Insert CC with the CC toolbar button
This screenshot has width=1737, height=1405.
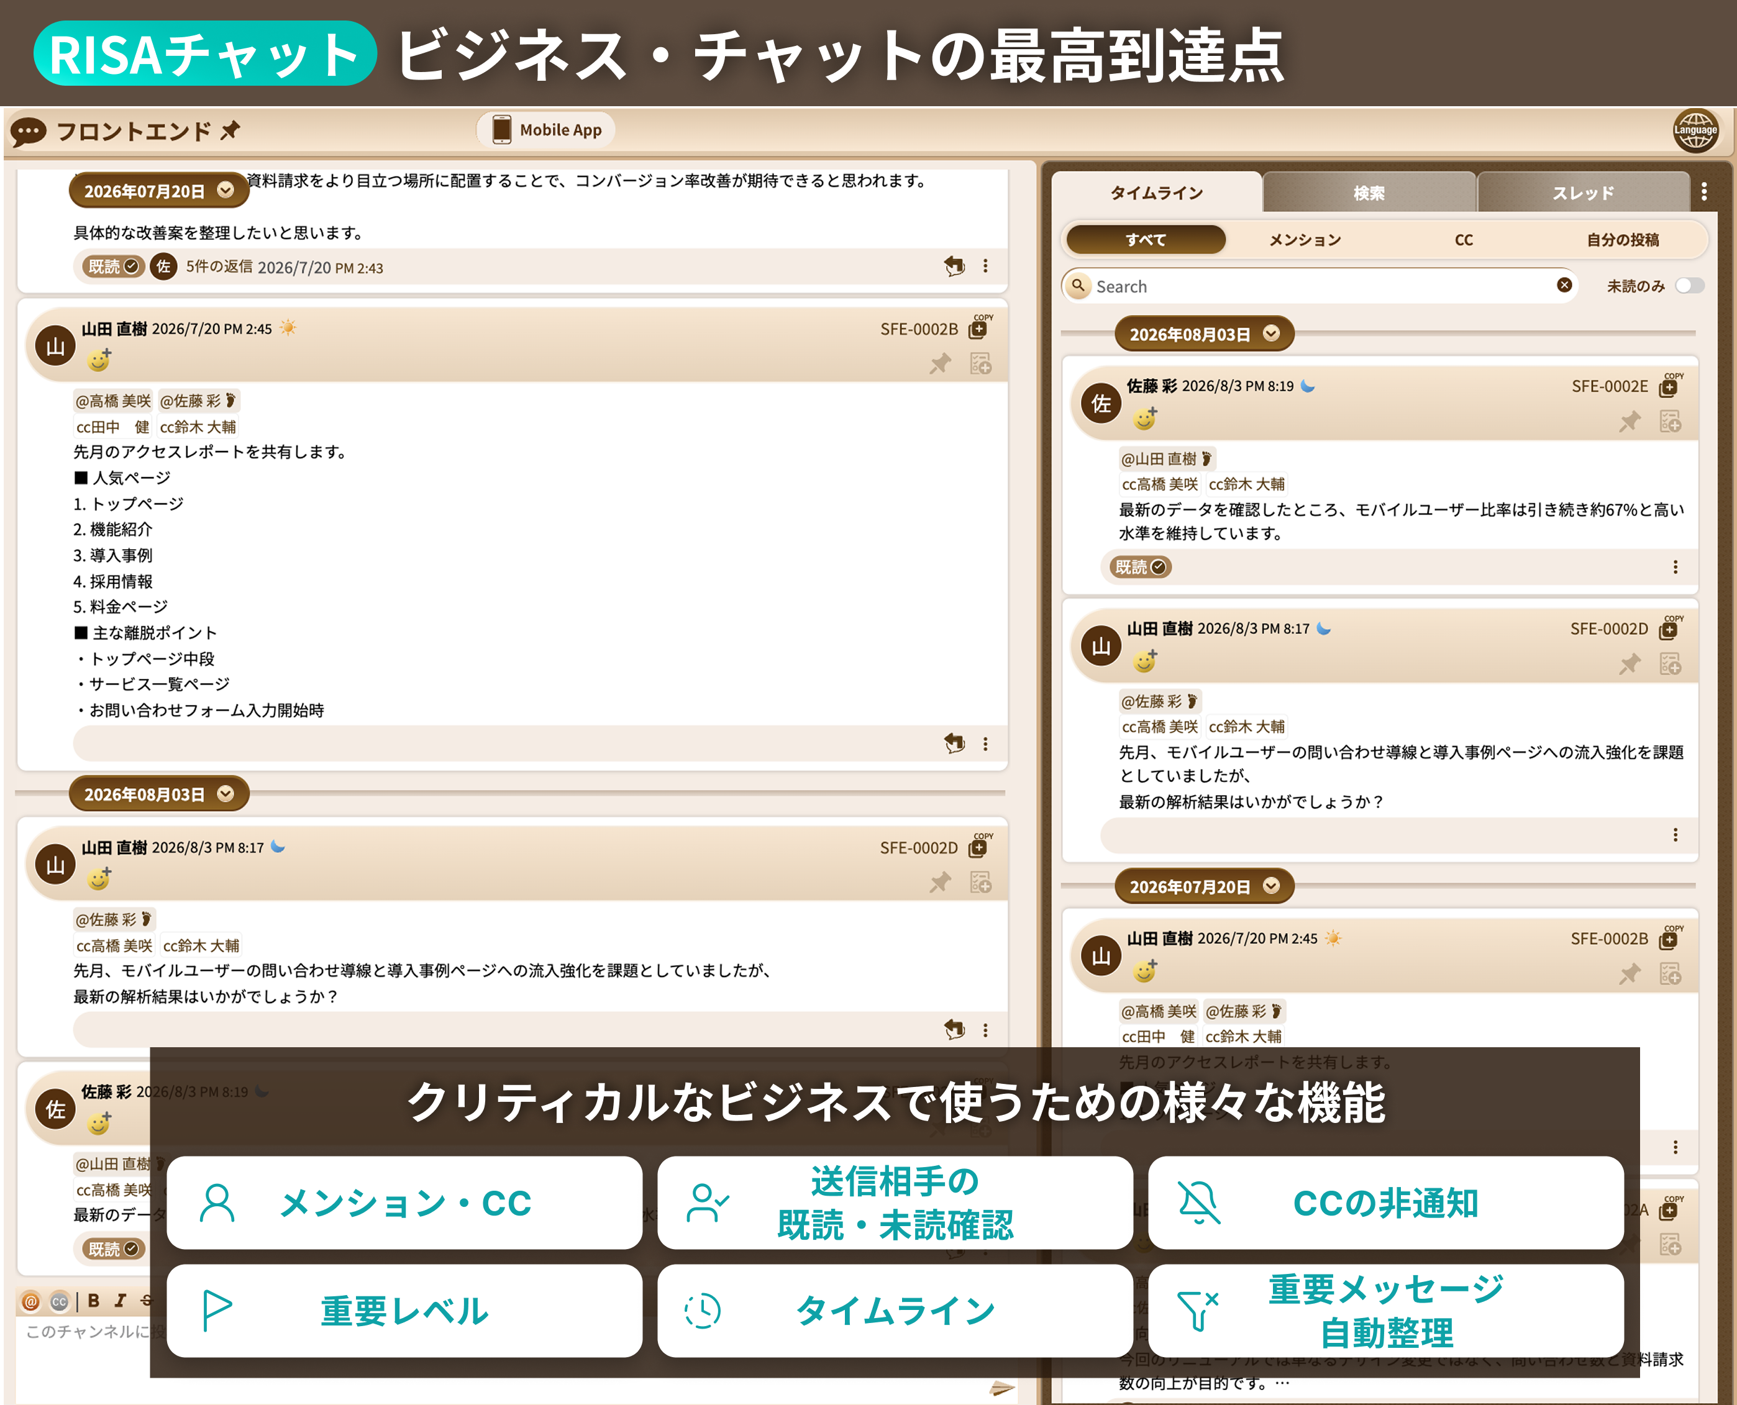(59, 1301)
